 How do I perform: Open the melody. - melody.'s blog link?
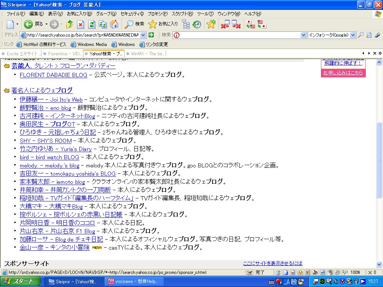tap(50, 166)
